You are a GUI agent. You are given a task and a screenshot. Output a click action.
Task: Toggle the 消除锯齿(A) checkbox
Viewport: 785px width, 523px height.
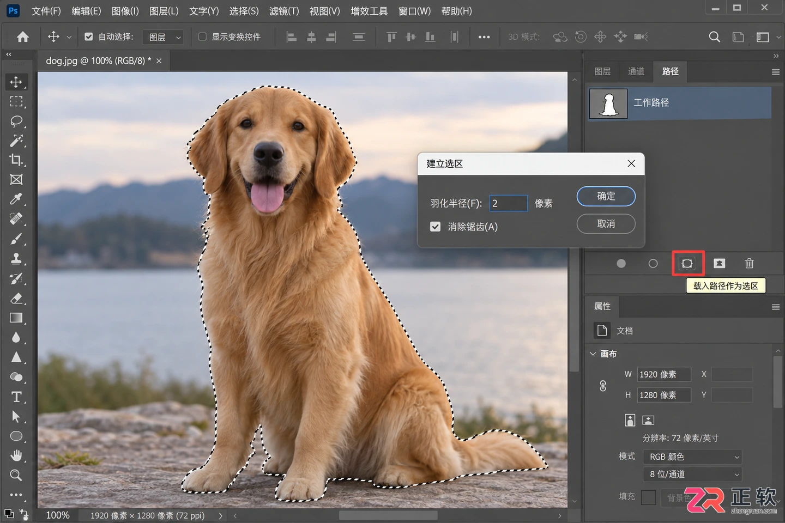pos(435,227)
